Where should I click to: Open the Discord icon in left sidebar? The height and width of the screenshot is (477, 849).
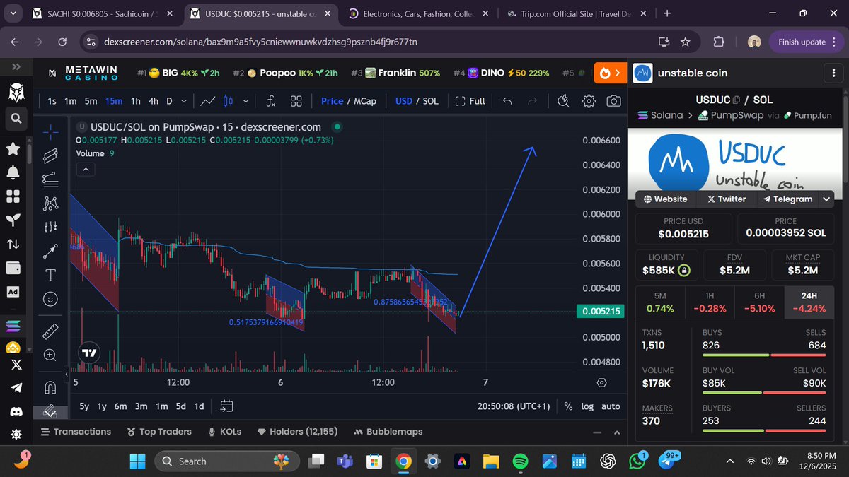(16, 411)
